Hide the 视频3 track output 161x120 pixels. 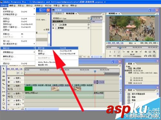pos(9,78)
